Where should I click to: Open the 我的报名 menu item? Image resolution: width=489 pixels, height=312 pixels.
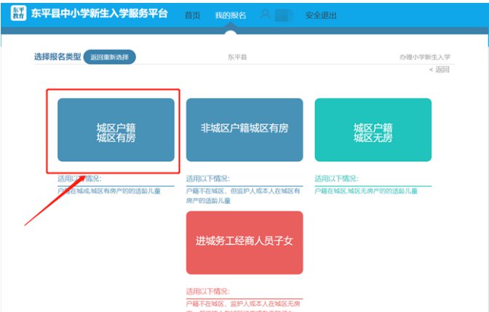(x=229, y=15)
